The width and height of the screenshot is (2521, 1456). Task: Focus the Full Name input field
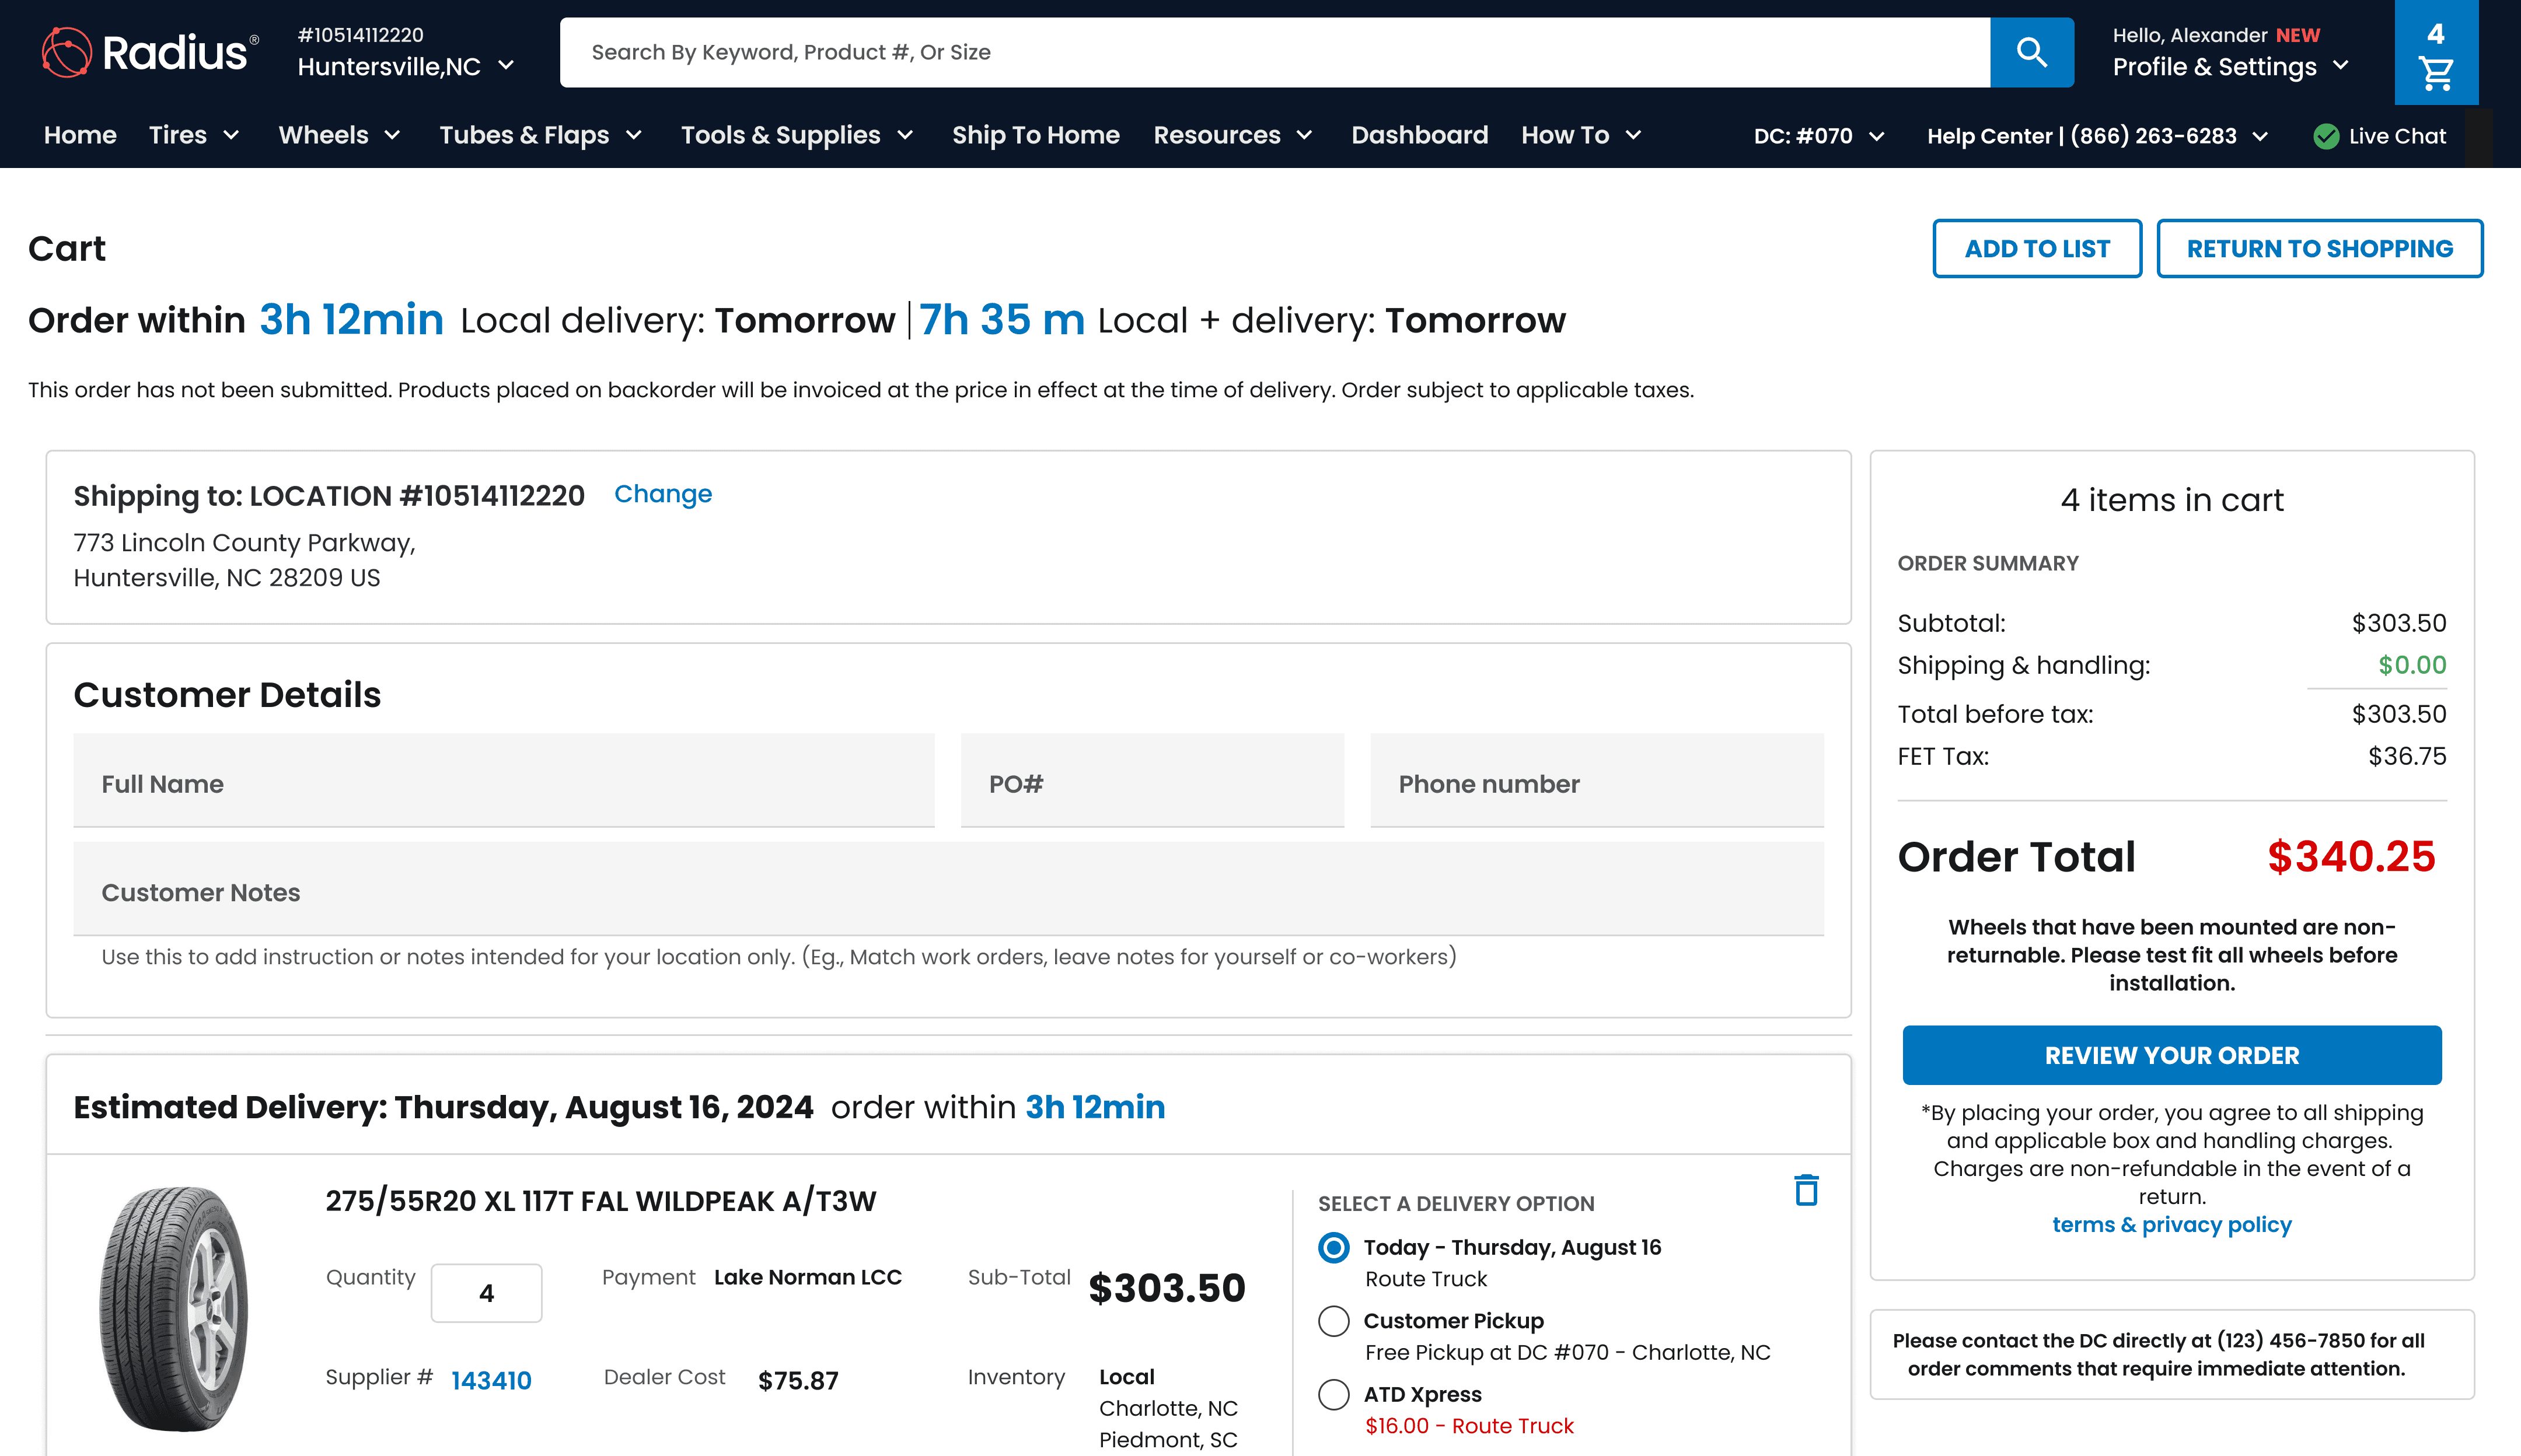pyautogui.click(x=503, y=781)
